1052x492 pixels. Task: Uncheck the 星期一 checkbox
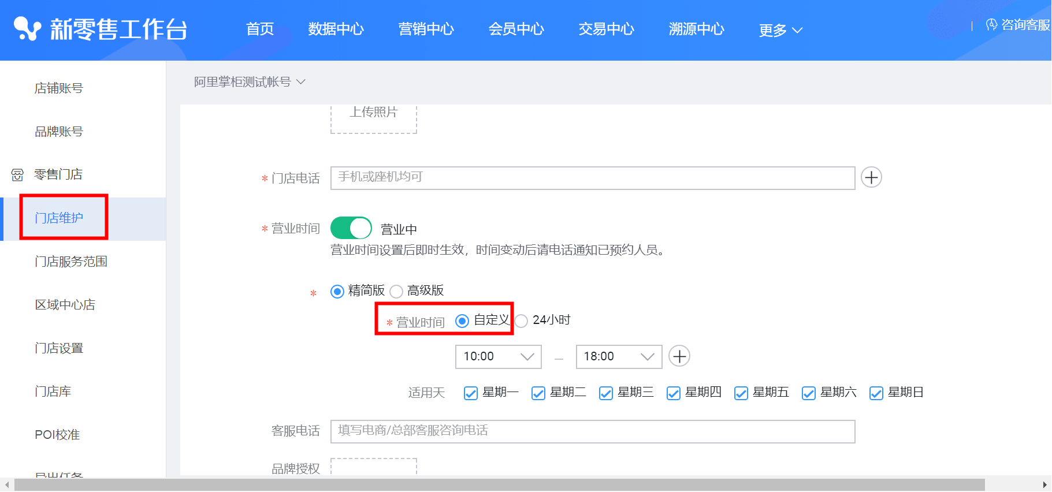pos(471,393)
